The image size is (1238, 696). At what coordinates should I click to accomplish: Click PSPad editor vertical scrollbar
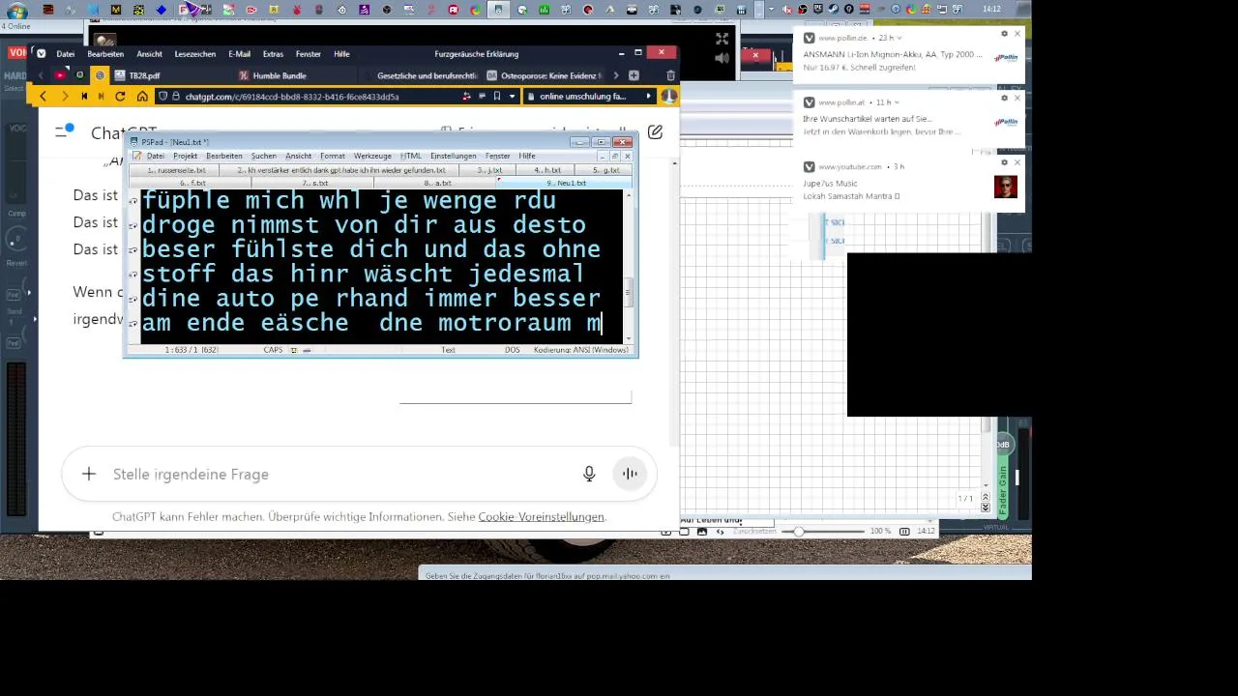click(x=629, y=266)
